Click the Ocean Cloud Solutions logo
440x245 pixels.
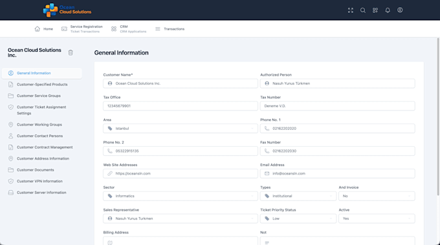tap(67, 10)
